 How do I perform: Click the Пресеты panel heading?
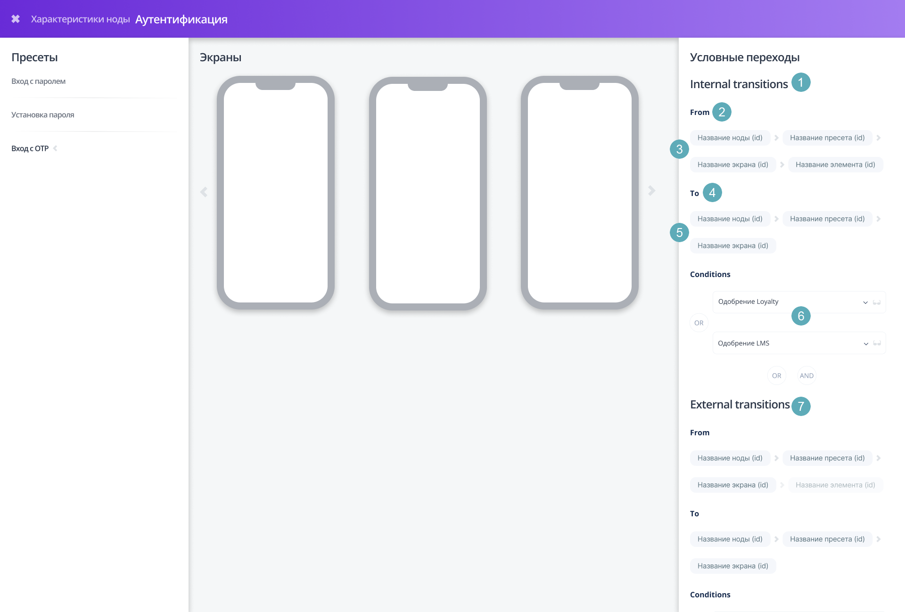click(x=34, y=57)
